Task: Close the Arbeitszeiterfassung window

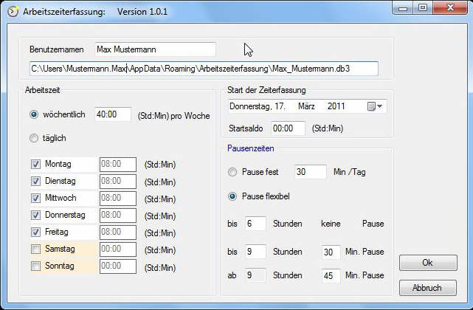Action: 450,8
